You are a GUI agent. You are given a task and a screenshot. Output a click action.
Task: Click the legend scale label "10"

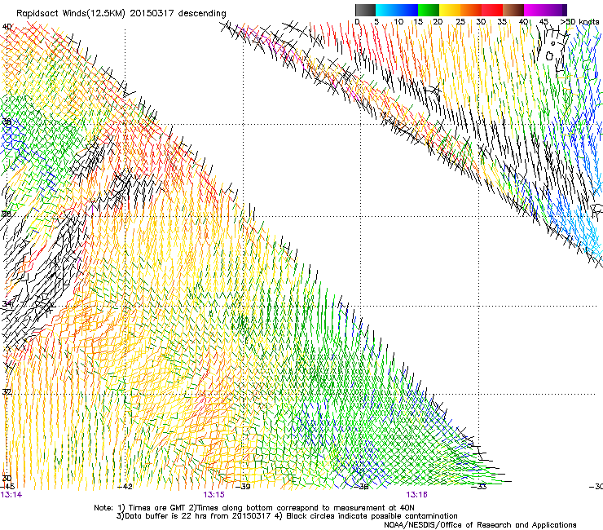click(398, 22)
